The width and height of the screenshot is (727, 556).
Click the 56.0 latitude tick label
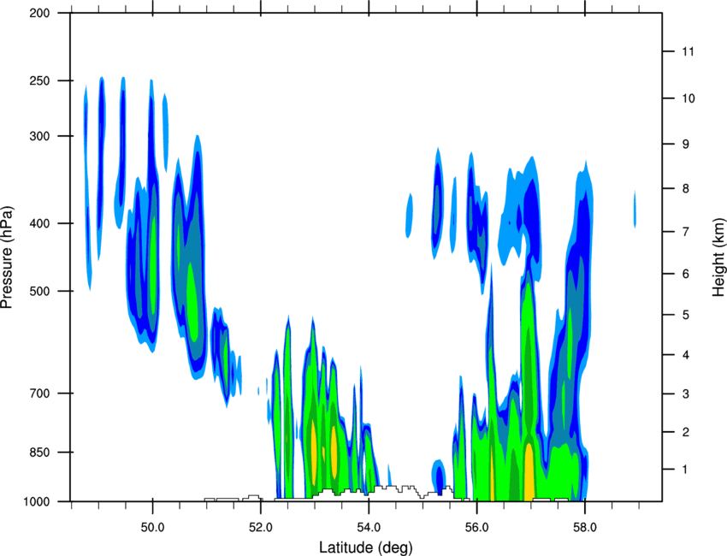pyautogui.click(x=476, y=528)
